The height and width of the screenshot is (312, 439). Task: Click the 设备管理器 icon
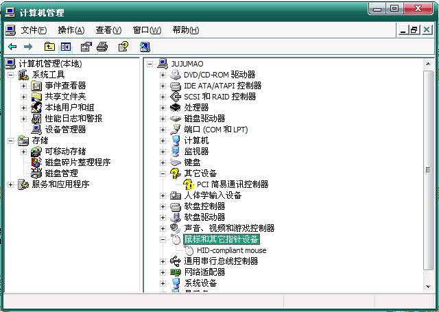[x=36, y=130]
